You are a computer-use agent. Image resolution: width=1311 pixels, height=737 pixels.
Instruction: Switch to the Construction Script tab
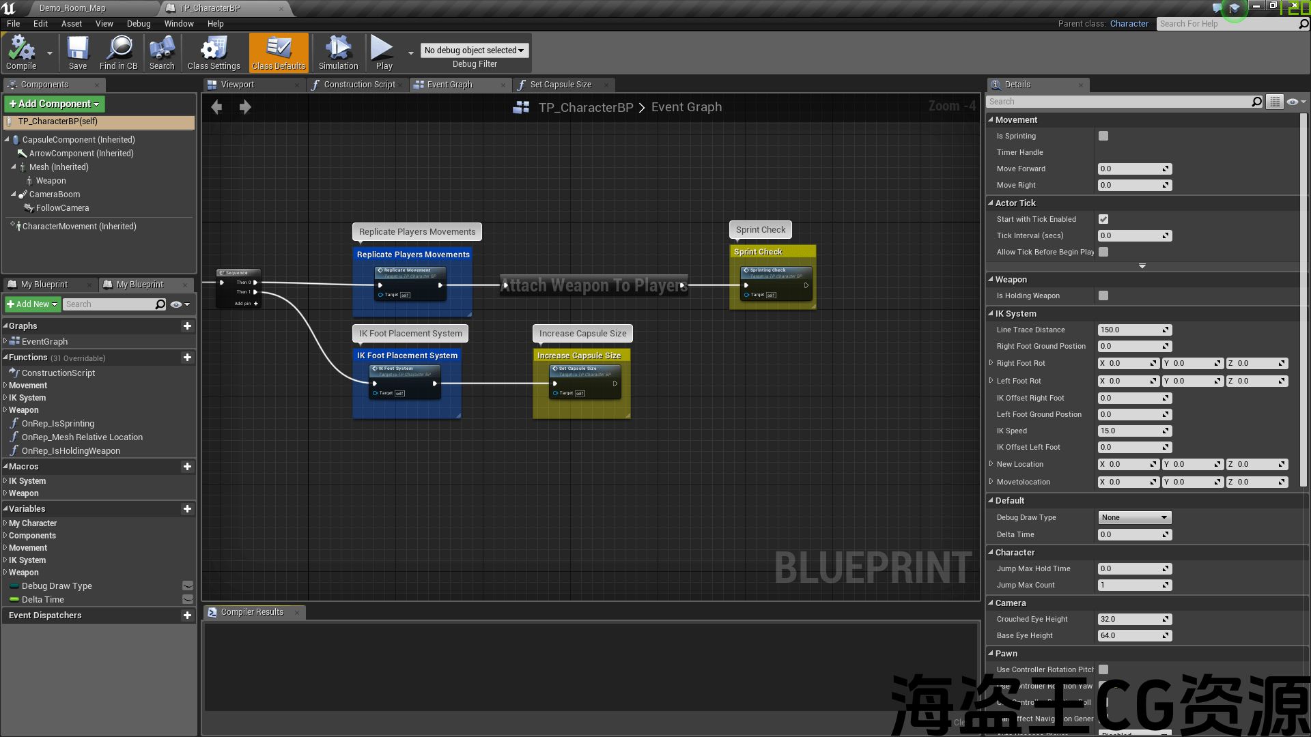(359, 85)
